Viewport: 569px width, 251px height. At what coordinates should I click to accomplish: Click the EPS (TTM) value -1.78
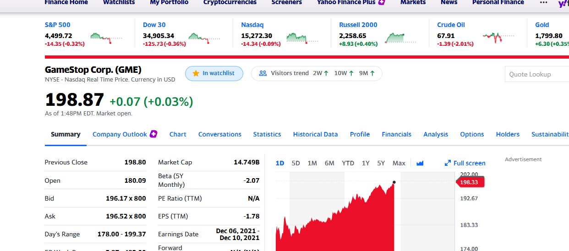click(x=252, y=216)
